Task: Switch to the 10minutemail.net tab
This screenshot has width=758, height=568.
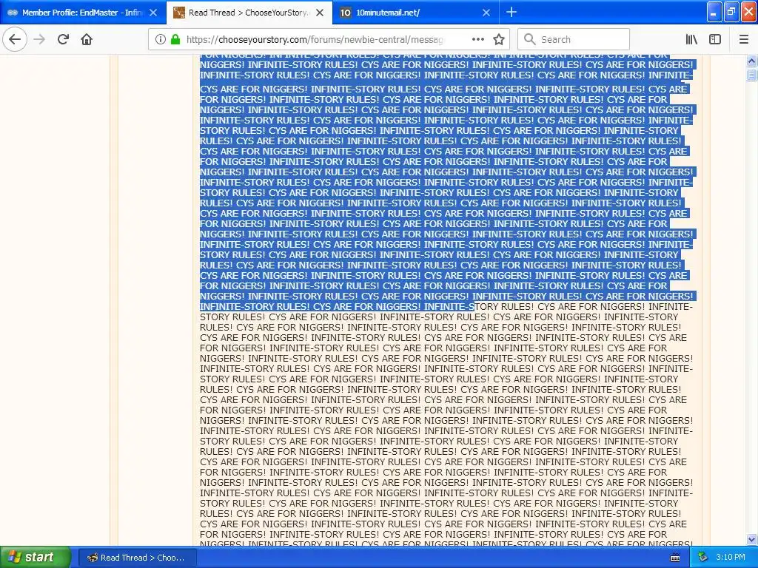Action: (416, 13)
